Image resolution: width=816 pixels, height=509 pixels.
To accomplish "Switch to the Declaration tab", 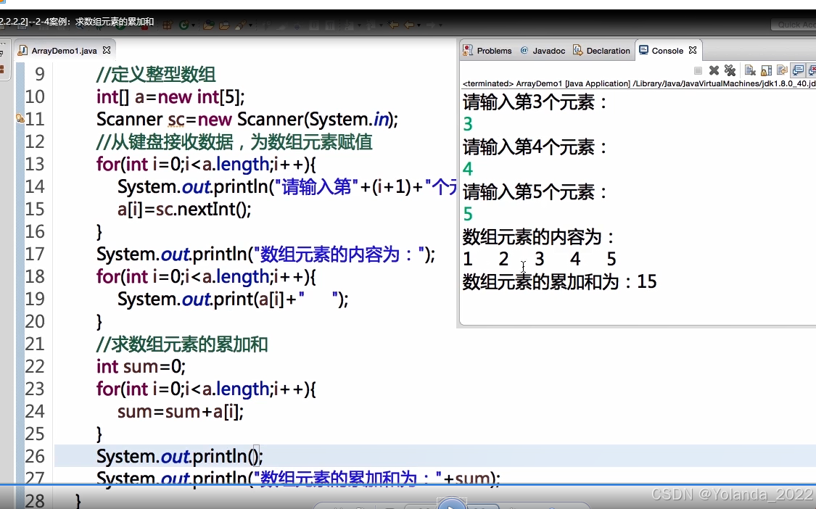I will point(601,51).
